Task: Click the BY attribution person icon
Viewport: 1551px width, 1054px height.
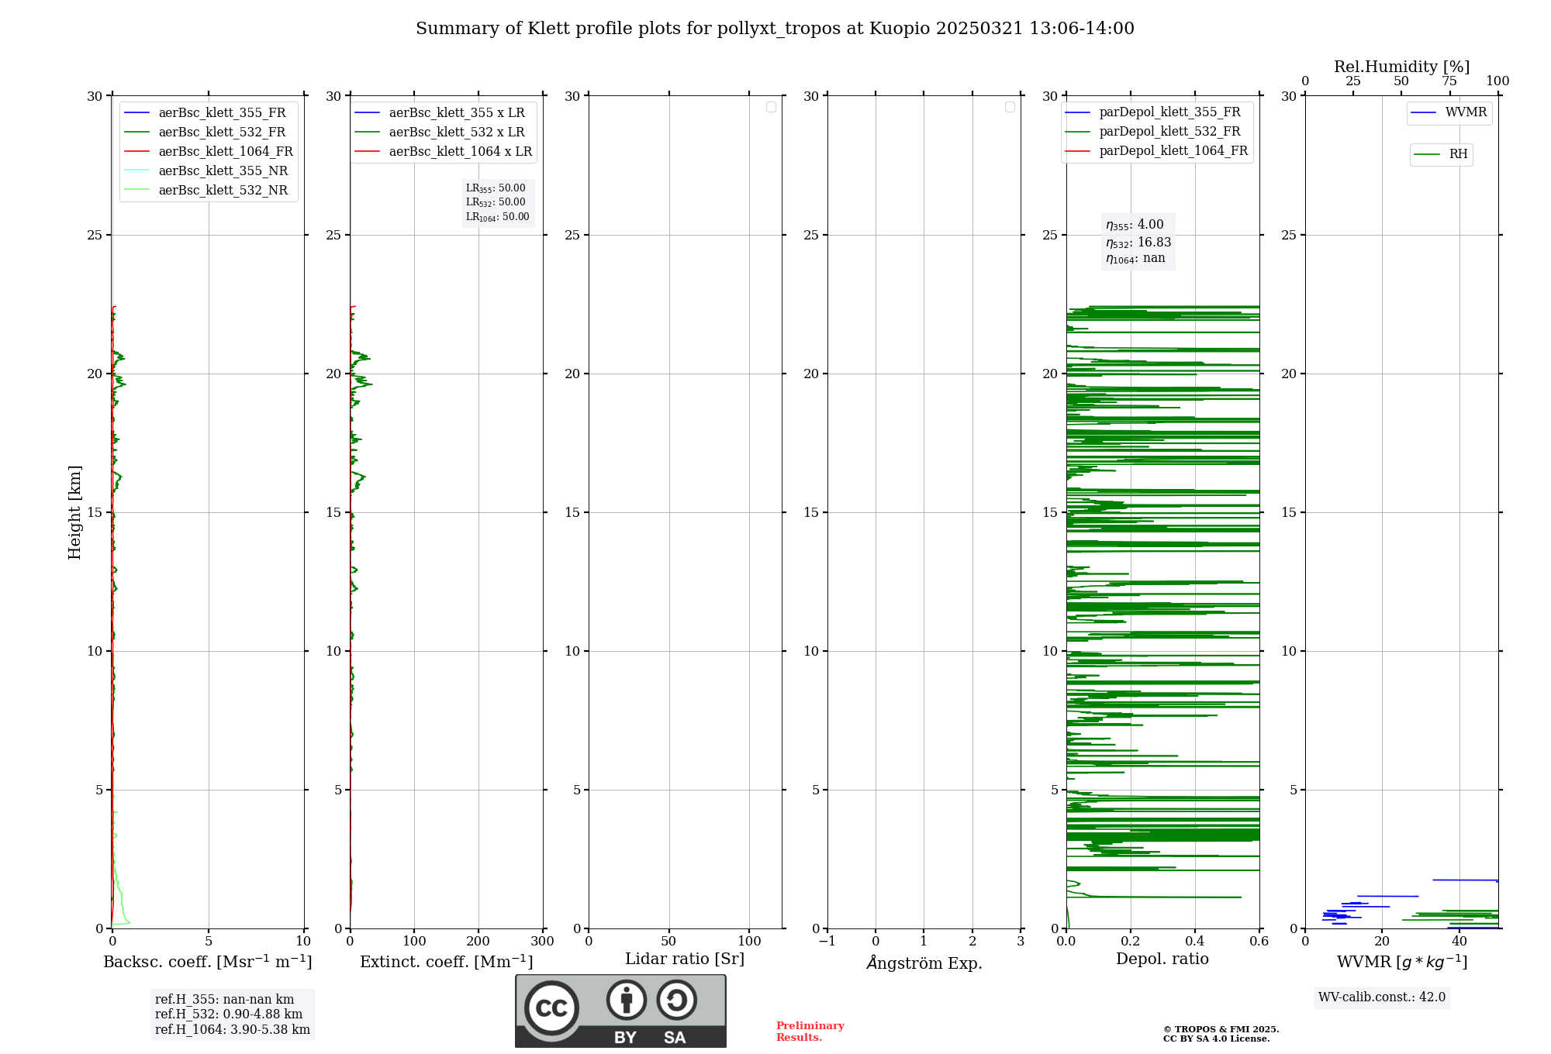Action: coord(627,1000)
